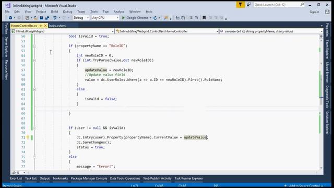
Task: Expand the Google Chrome browser dropdown arrow
Action: (150, 18)
